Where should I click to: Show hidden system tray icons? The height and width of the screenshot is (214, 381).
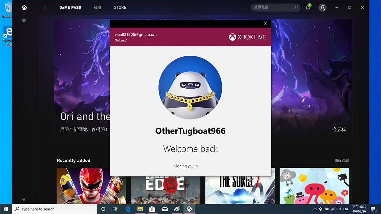pos(315,209)
